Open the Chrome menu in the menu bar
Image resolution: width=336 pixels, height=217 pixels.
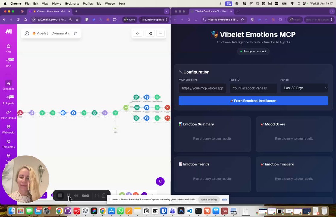(x=16, y=3)
